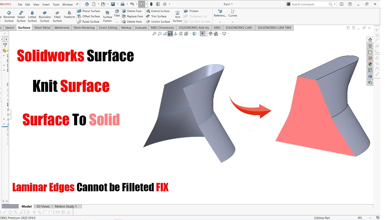Launch the Freeform surface tool
The width and height of the screenshot is (392, 220).
[x=70, y=15]
